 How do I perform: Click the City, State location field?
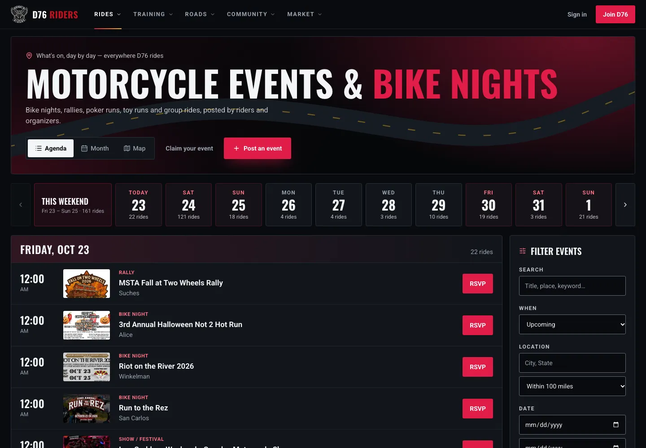click(x=572, y=363)
